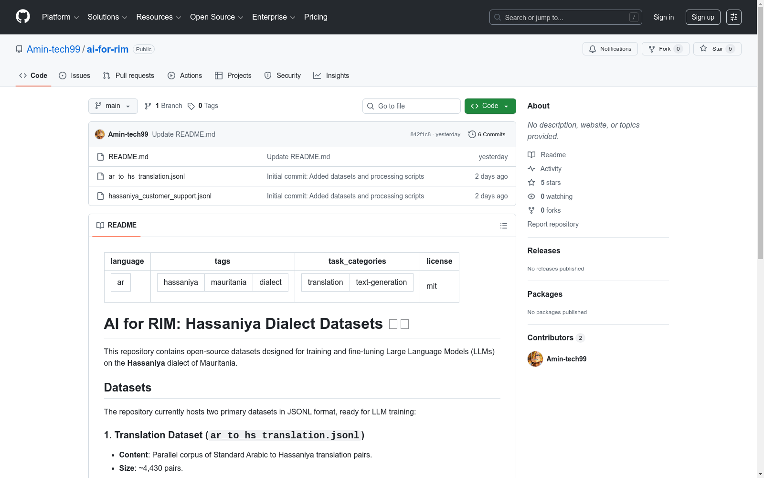The height and width of the screenshot is (478, 764).
Task: Open the Platform menu
Action: (60, 17)
